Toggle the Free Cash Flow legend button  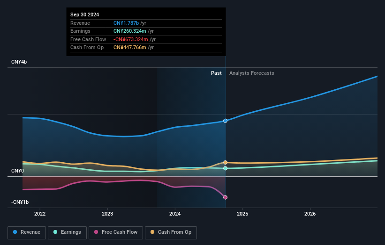pos(116,232)
